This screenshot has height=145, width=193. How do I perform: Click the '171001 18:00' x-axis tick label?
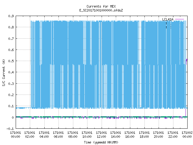pyautogui.click(x=144, y=135)
